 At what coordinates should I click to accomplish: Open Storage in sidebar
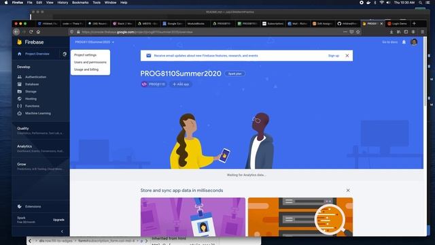coord(31,91)
